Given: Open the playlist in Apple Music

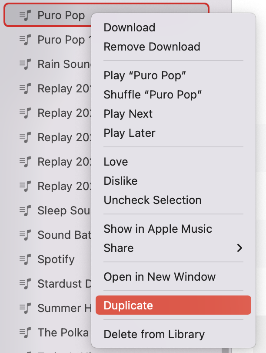Looking at the screenshot, I should [x=158, y=228].
